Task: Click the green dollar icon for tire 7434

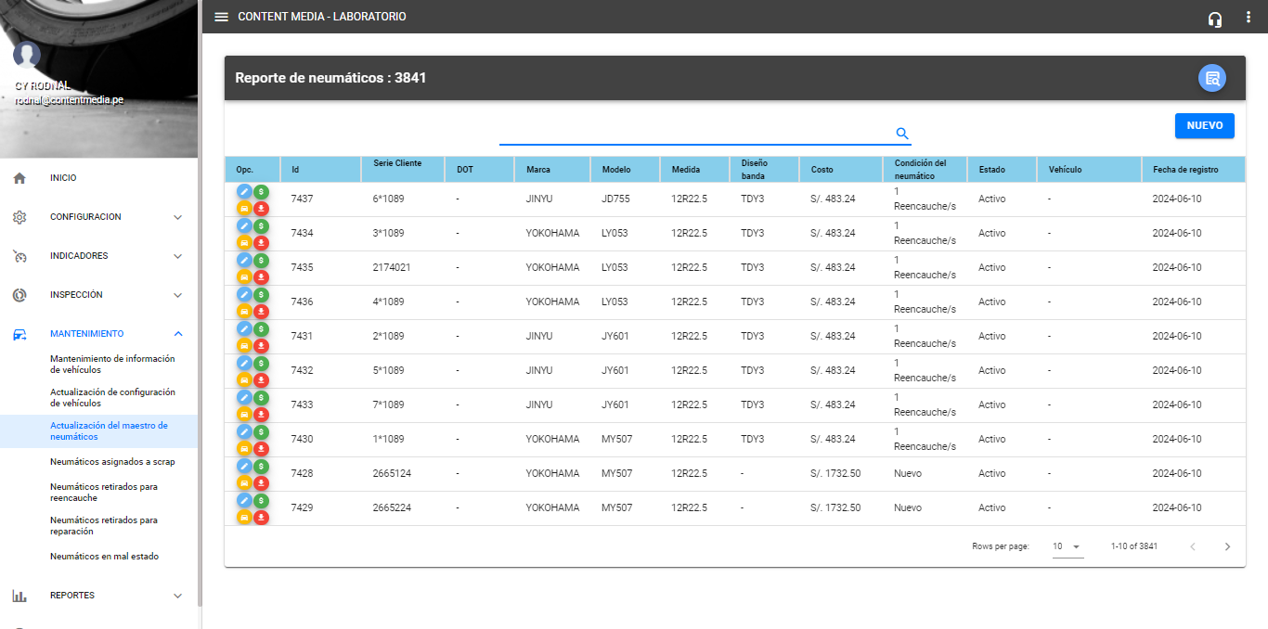Action: click(262, 225)
